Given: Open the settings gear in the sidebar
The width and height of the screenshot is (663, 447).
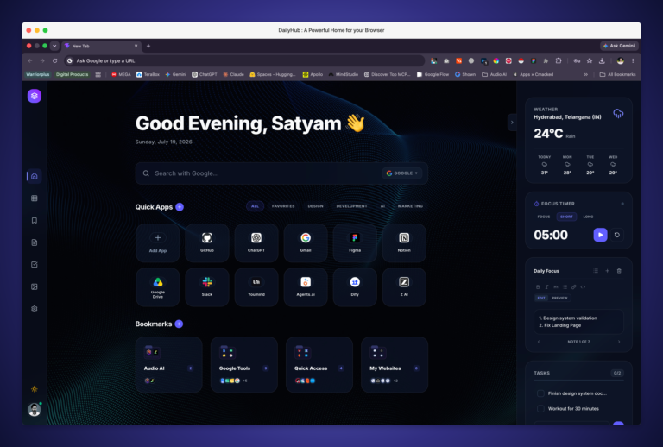Looking at the screenshot, I should (x=35, y=309).
